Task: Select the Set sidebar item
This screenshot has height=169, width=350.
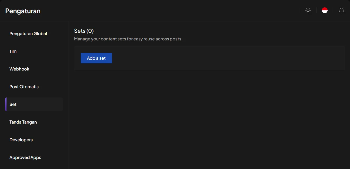Action: 34,104
